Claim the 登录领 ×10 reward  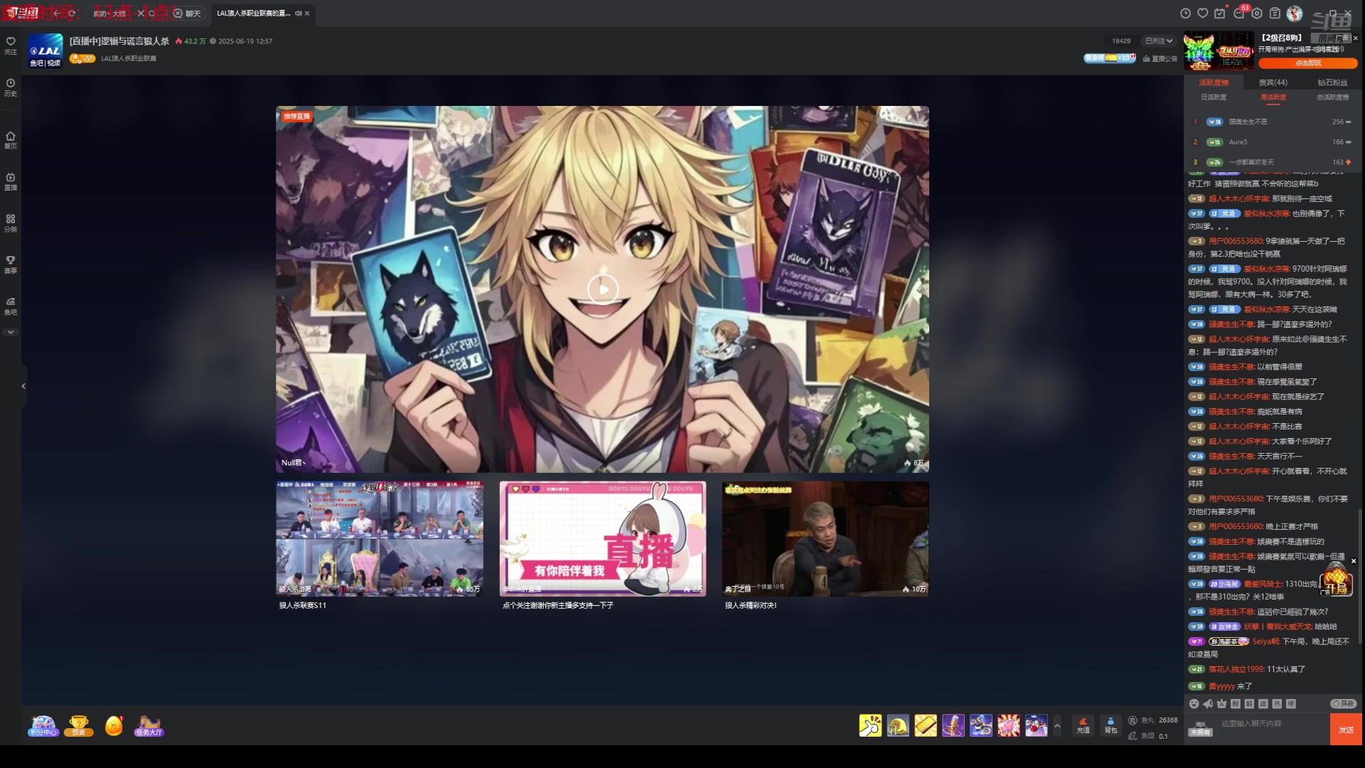coord(1110,58)
